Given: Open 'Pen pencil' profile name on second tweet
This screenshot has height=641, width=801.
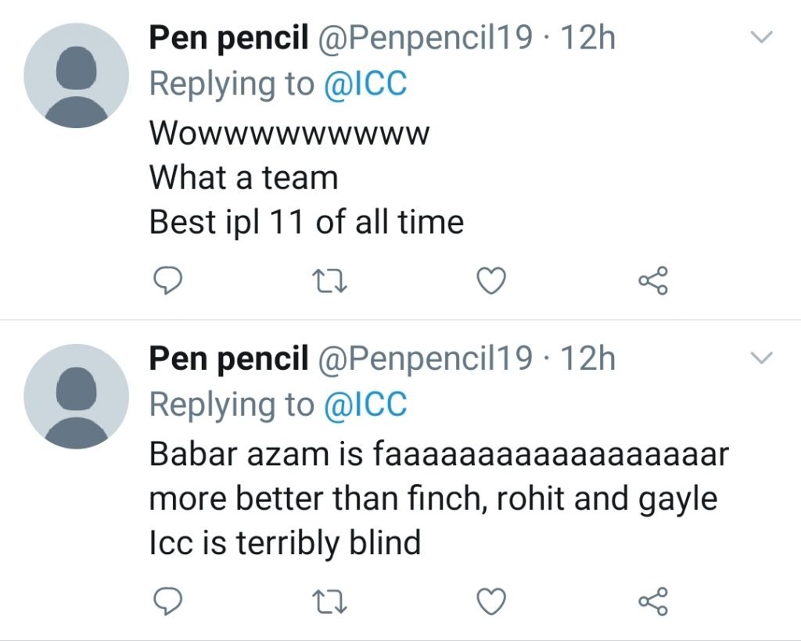Looking at the screenshot, I should [x=228, y=359].
